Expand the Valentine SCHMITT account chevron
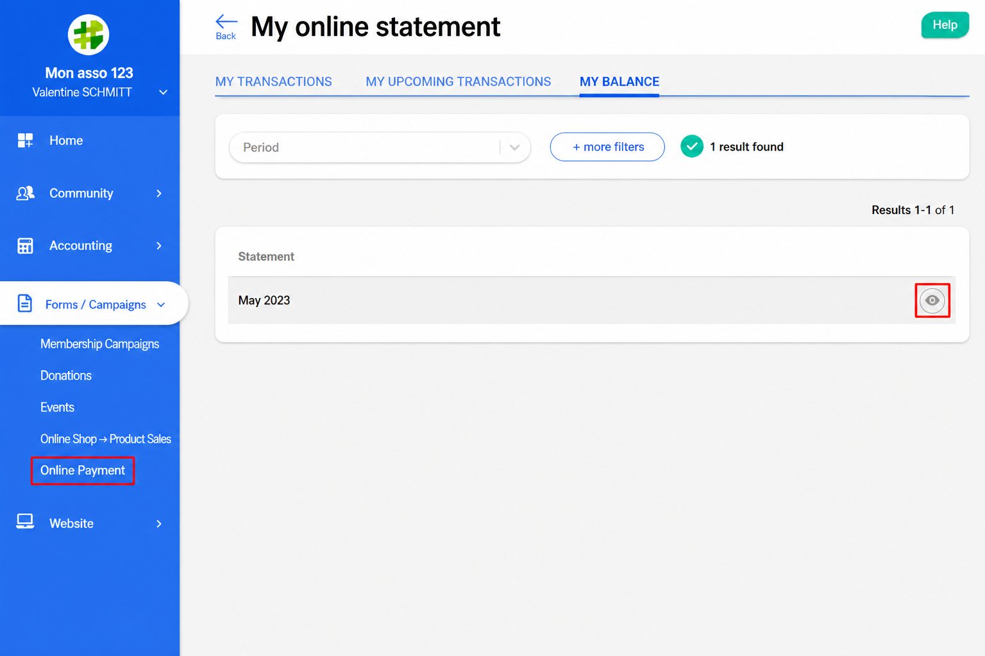This screenshot has width=985, height=656. (x=164, y=92)
